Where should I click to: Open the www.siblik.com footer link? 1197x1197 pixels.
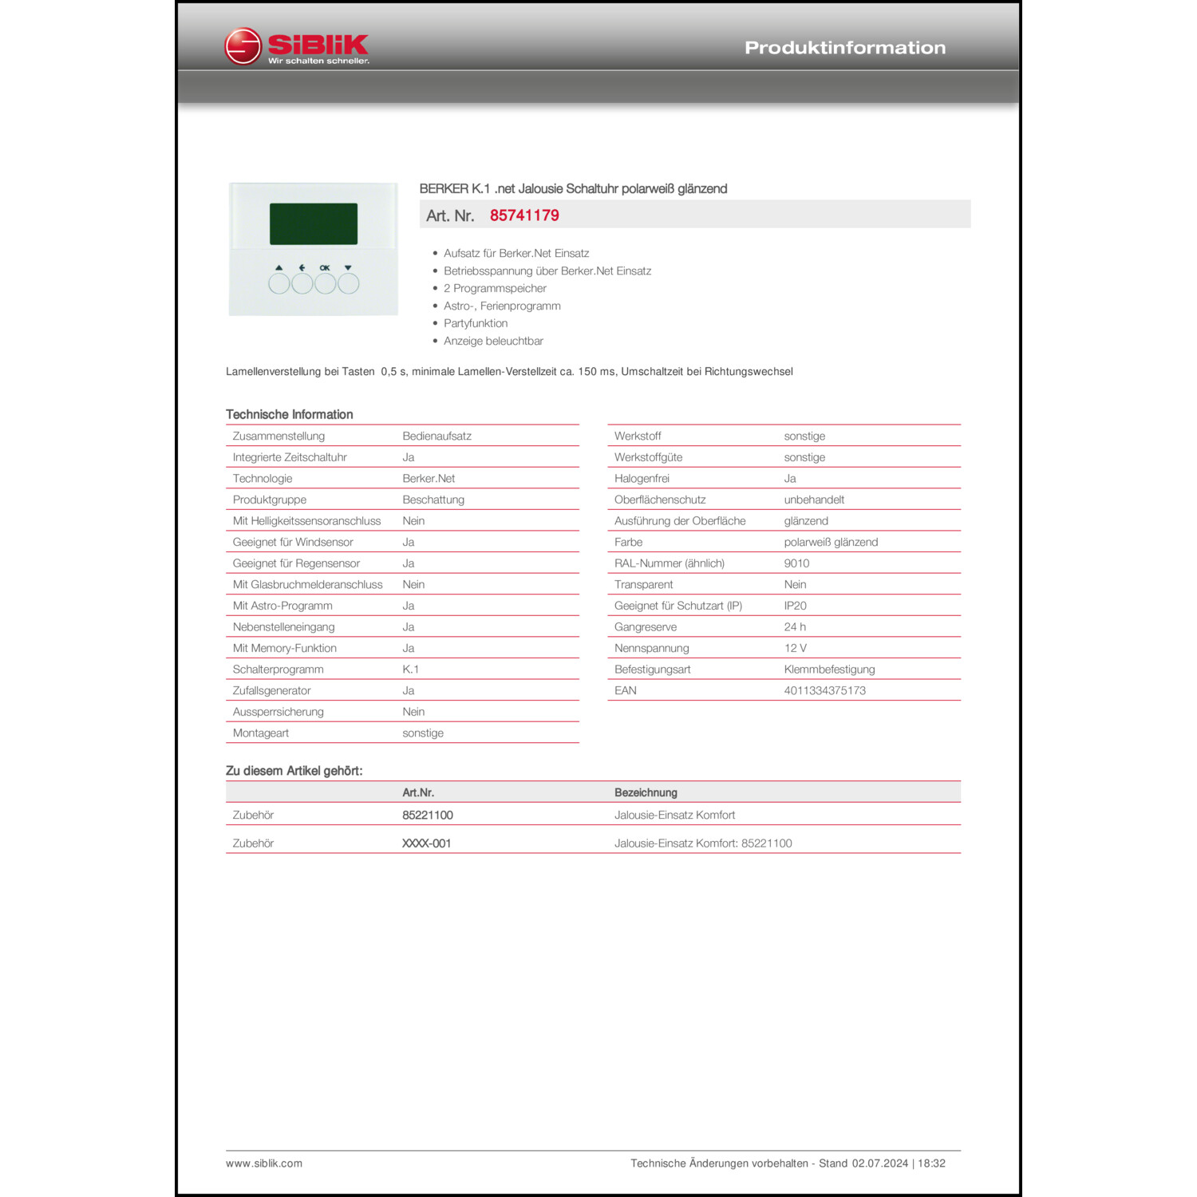pyautogui.click(x=264, y=1163)
